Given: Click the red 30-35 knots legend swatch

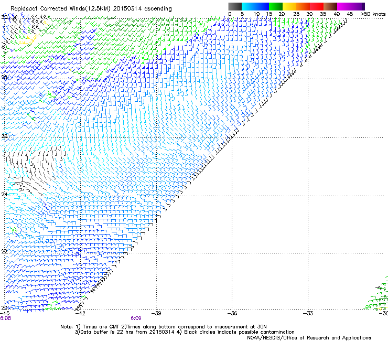Looking at the screenshot, I should click(x=317, y=6).
